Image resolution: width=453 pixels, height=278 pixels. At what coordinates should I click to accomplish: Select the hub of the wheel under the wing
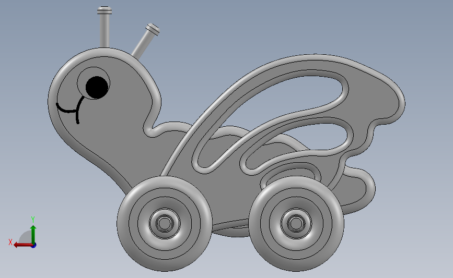click(x=296, y=223)
